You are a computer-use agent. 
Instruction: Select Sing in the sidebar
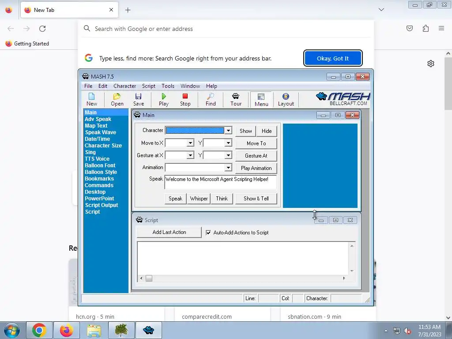point(90,152)
